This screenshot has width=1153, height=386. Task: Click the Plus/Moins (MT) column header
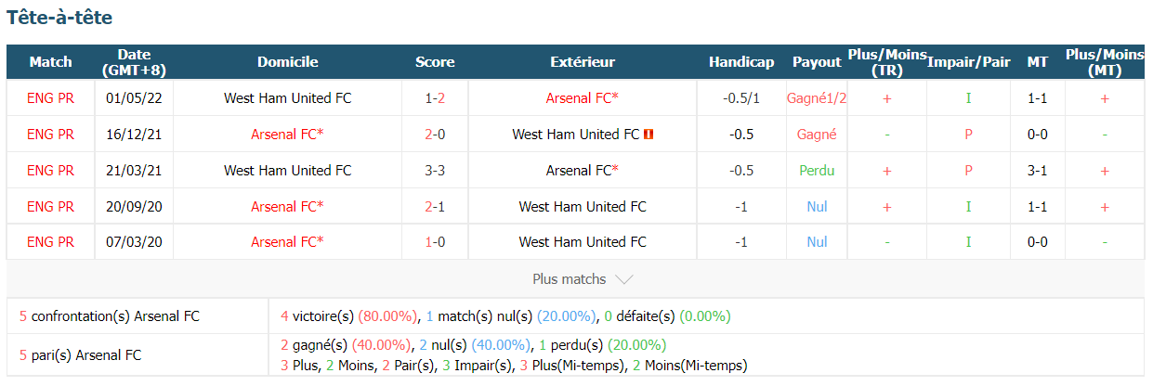click(1104, 62)
